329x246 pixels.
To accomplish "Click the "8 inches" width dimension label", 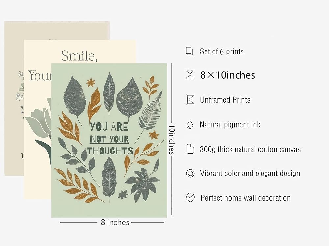I will [x=115, y=222].
